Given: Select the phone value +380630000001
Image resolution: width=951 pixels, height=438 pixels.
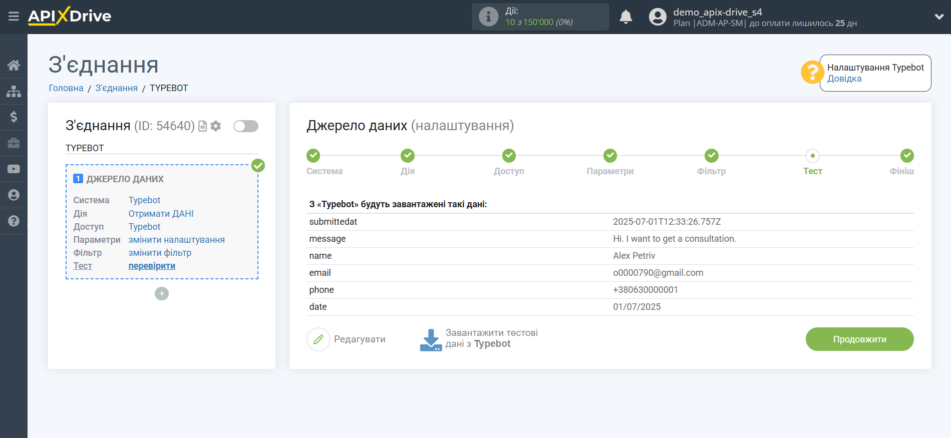Looking at the screenshot, I should 645,290.
